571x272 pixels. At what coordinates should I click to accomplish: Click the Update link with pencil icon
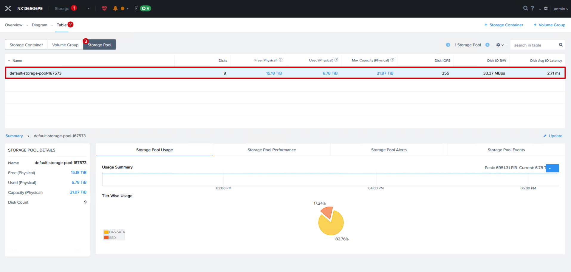pos(553,136)
